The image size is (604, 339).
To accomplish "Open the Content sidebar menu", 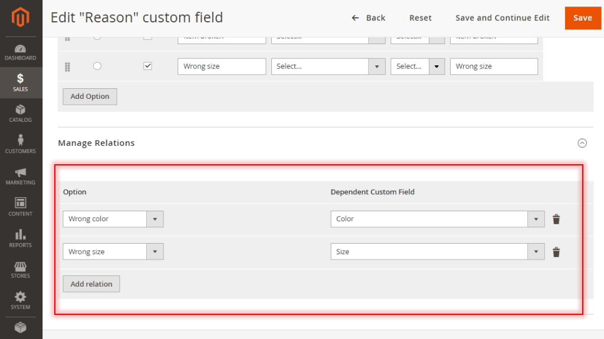I will 21,207.
